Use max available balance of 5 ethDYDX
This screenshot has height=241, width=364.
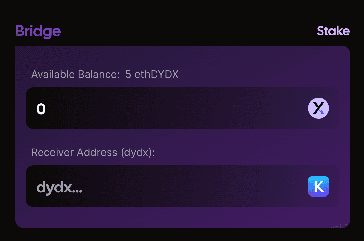pos(152,75)
